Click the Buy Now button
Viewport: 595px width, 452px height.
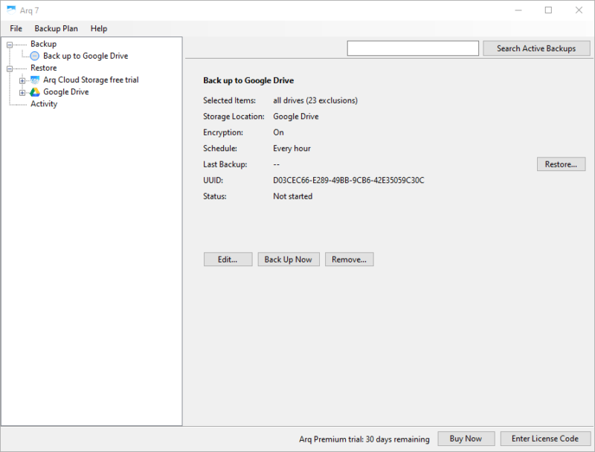coord(466,438)
